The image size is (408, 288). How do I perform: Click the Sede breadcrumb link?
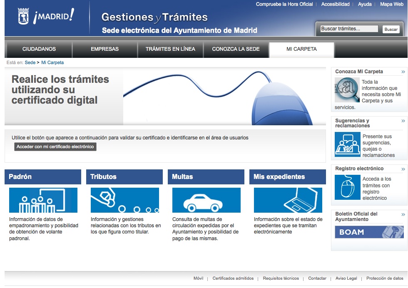30,62
